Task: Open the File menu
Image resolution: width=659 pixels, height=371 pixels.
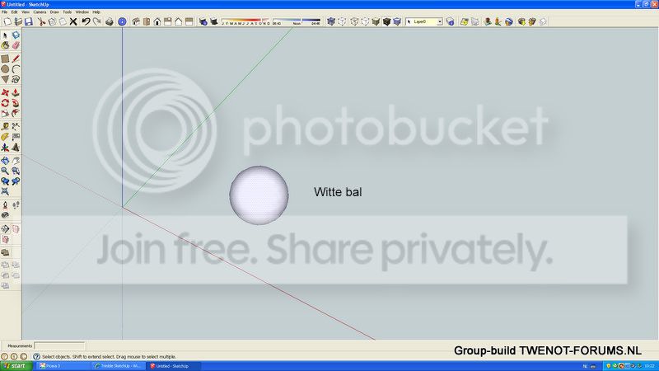Action: click(x=5, y=12)
